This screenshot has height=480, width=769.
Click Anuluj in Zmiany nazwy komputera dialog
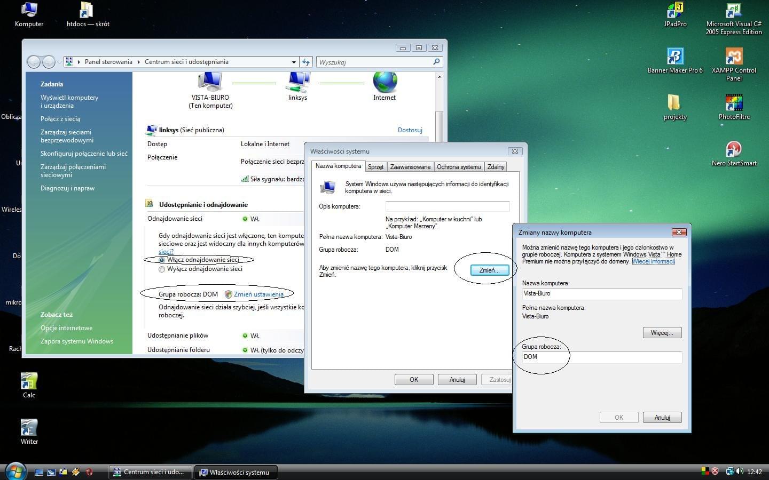pos(662,418)
